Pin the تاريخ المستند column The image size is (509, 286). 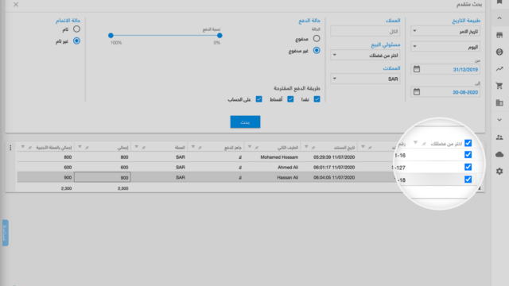click(x=313, y=148)
